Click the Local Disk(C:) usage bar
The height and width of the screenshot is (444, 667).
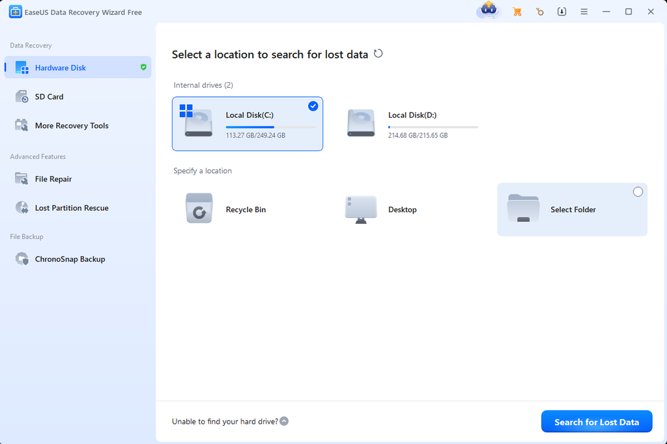point(271,127)
